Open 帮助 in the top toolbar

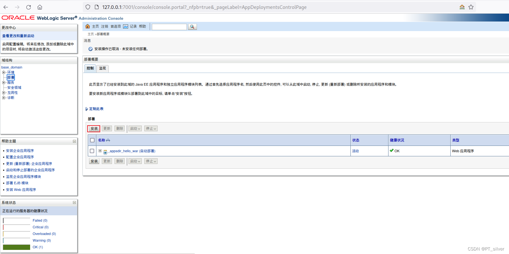point(142,26)
